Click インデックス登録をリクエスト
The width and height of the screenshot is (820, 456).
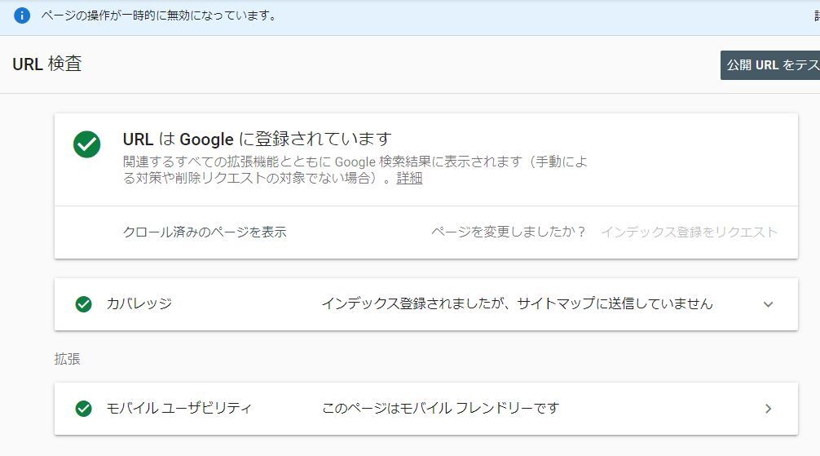(689, 232)
